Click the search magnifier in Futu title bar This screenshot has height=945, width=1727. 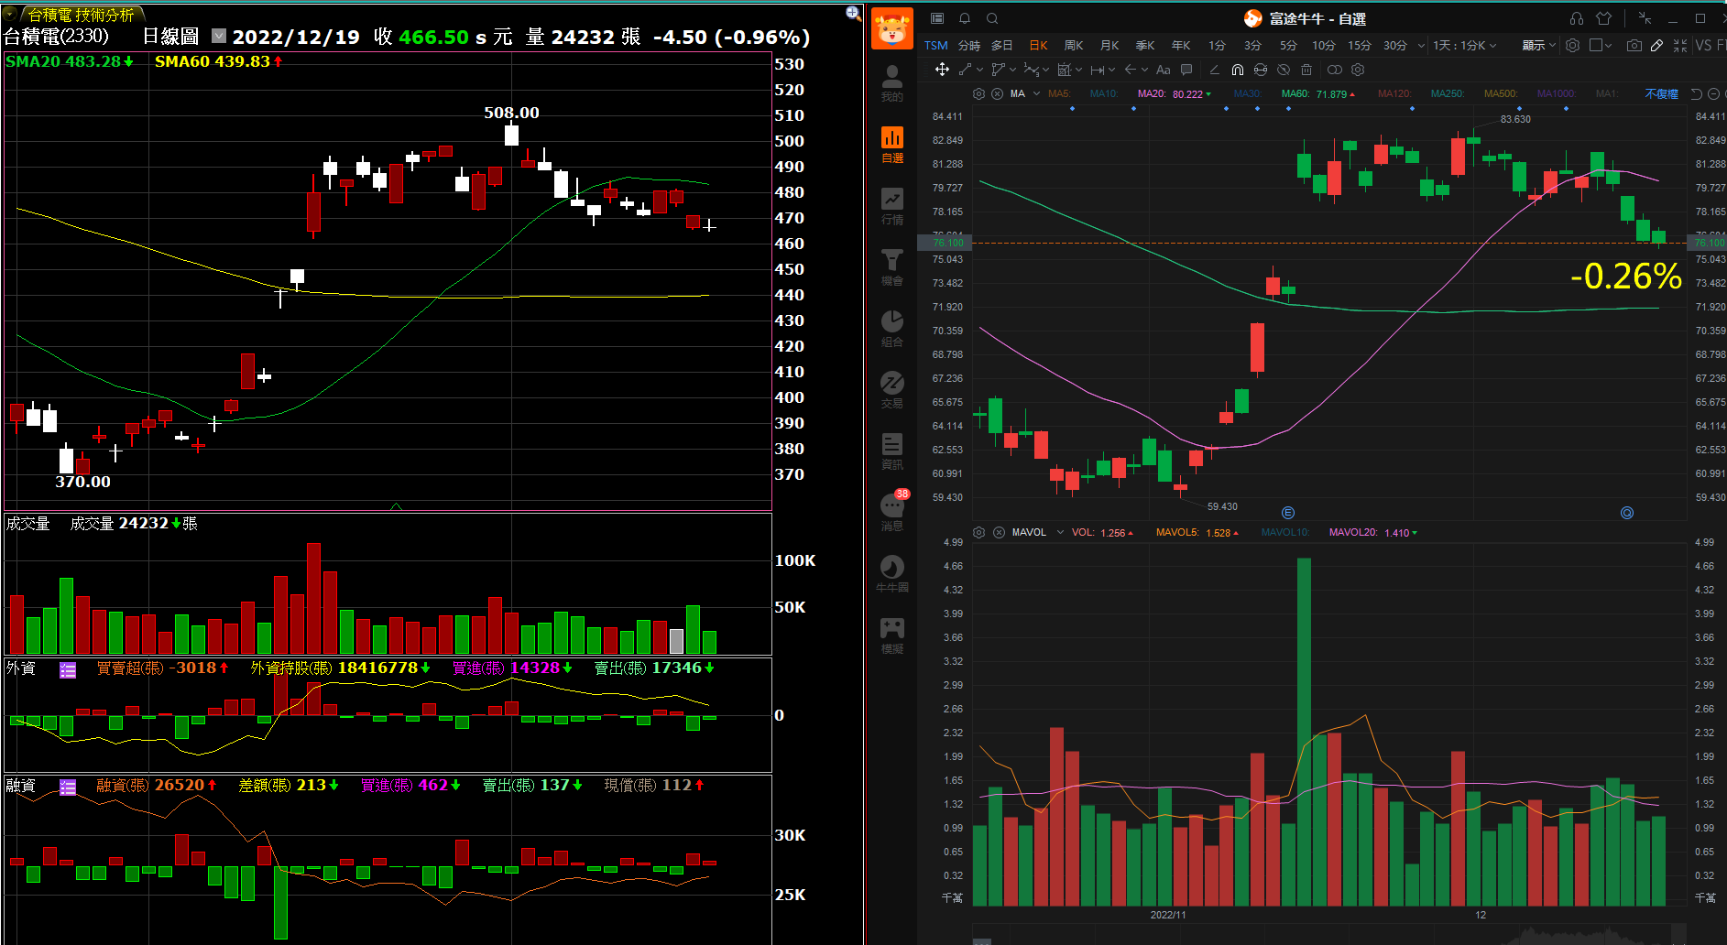pyautogui.click(x=992, y=18)
